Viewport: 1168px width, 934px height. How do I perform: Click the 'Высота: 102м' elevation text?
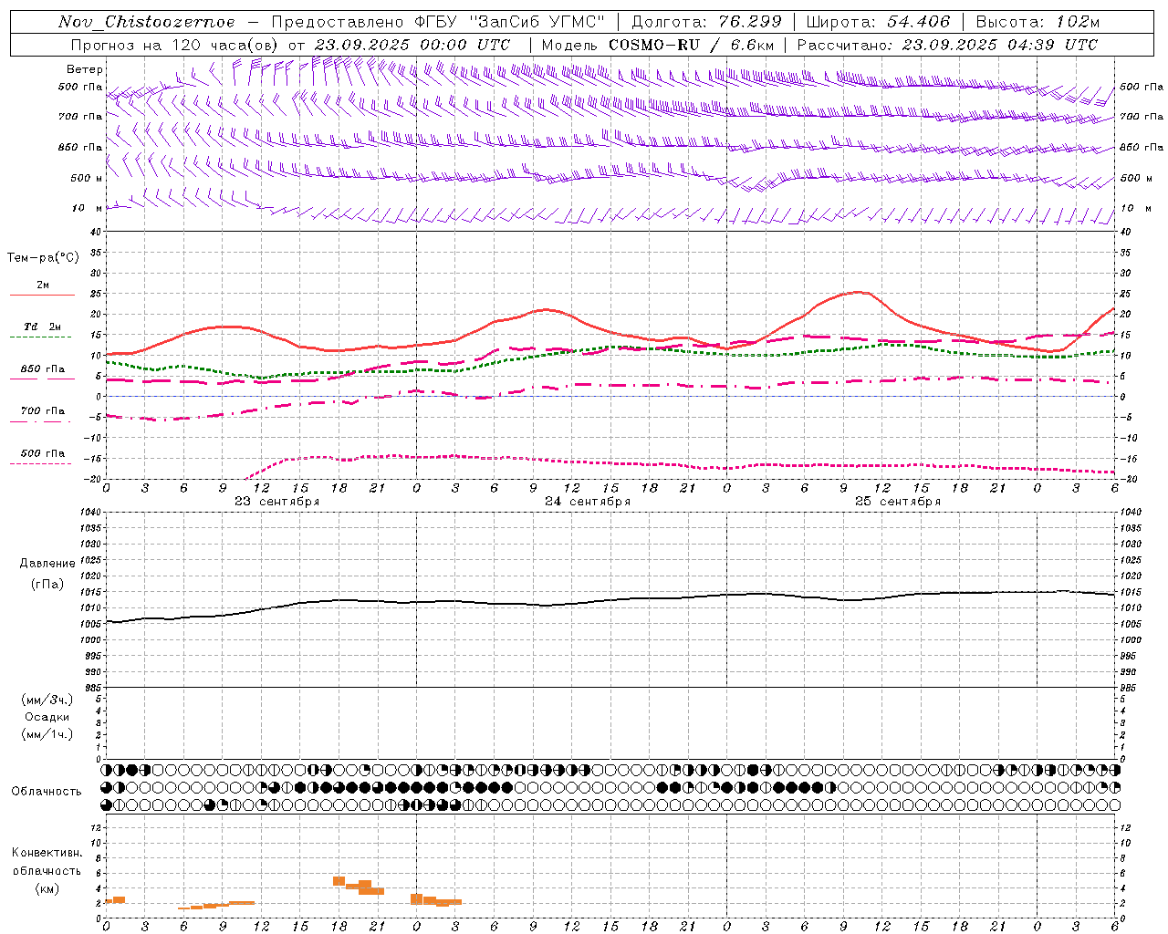click(x=1038, y=22)
